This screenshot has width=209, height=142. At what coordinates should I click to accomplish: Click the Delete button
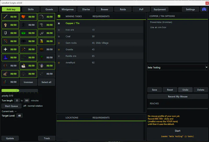coord(201,90)
